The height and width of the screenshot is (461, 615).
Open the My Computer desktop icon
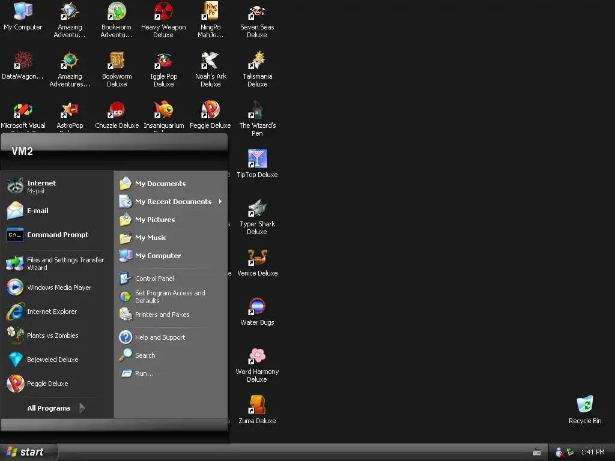[x=23, y=16]
